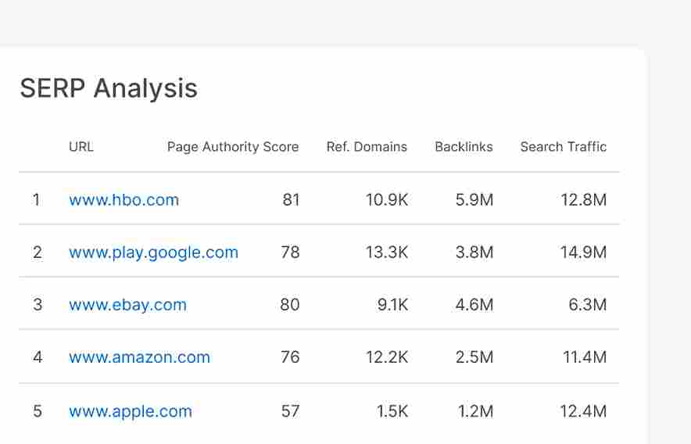Click the SERP Analysis heading

click(109, 88)
